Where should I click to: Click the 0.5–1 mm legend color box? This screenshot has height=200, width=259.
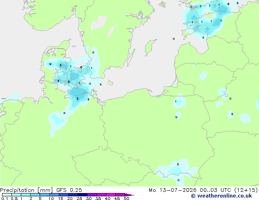click(16, 195)
